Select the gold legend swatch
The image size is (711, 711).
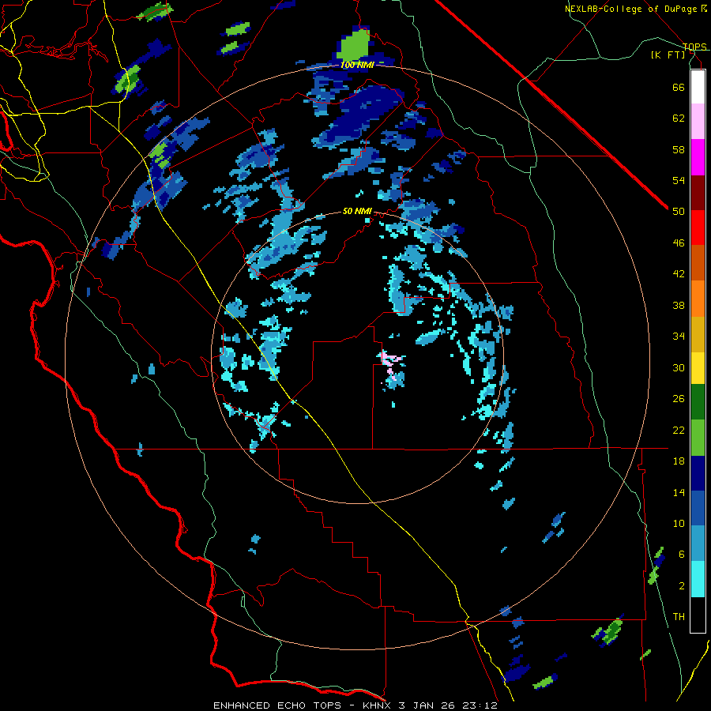(698, 333)
